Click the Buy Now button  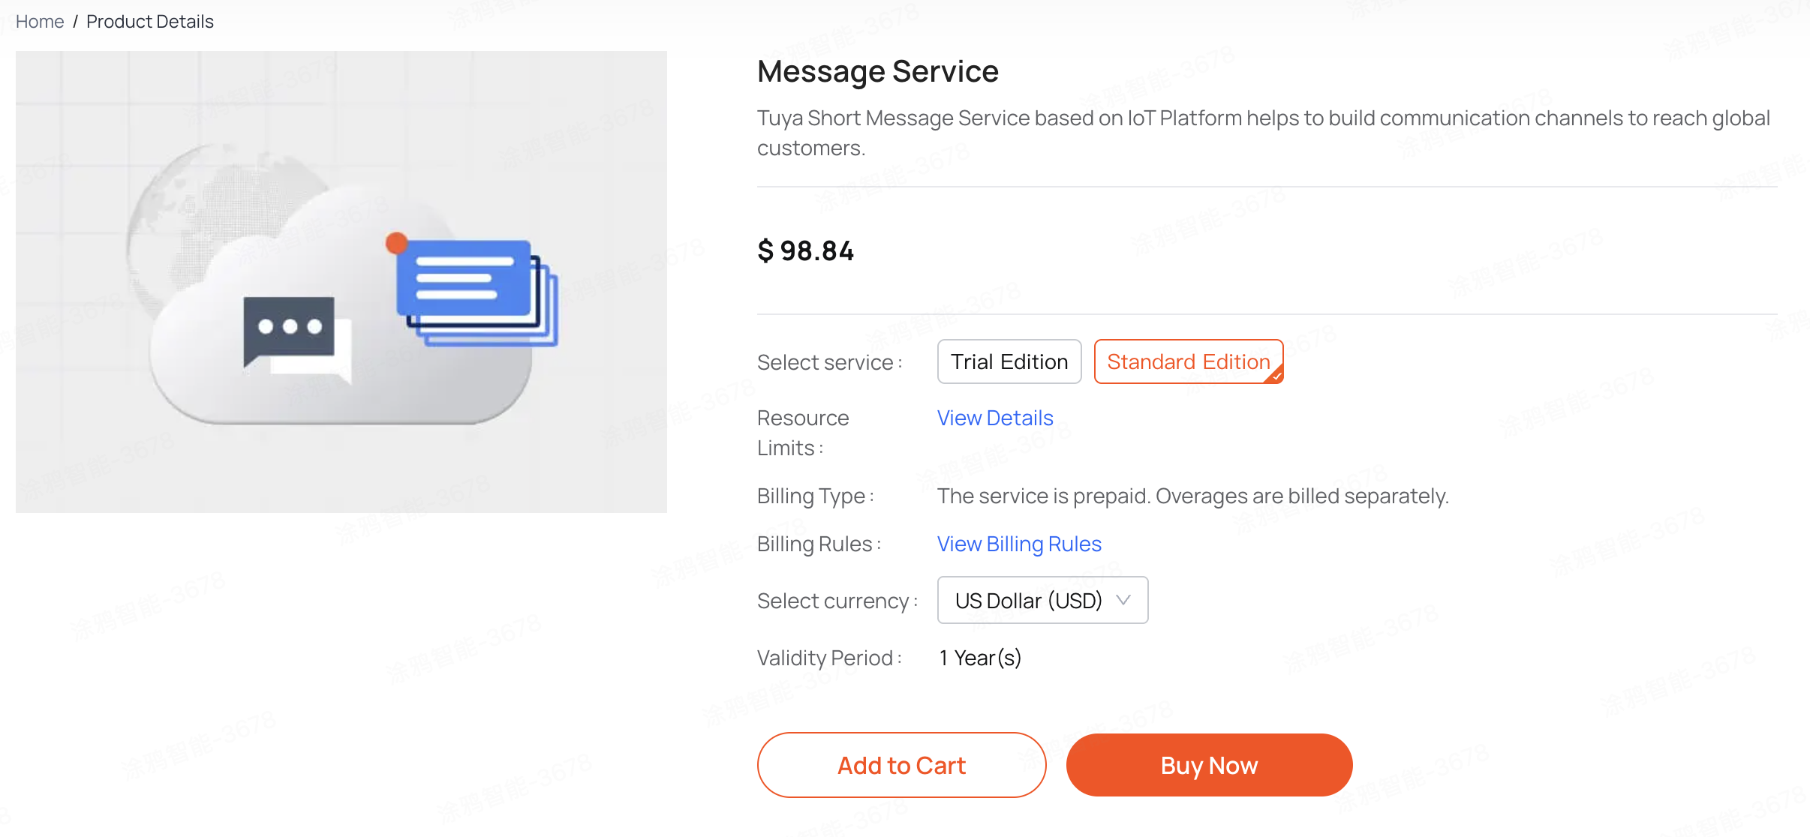coord(1209,765)
